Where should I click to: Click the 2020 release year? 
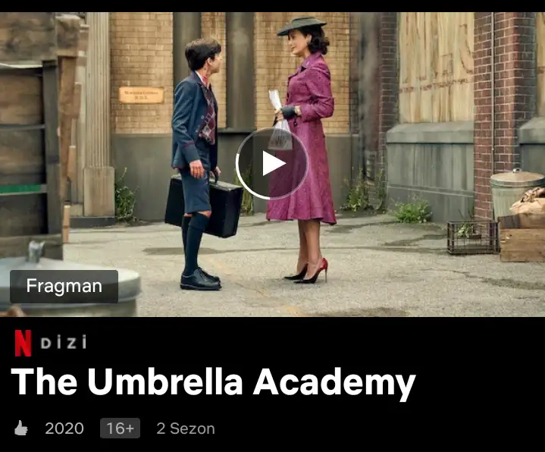[x=64, y=428]
